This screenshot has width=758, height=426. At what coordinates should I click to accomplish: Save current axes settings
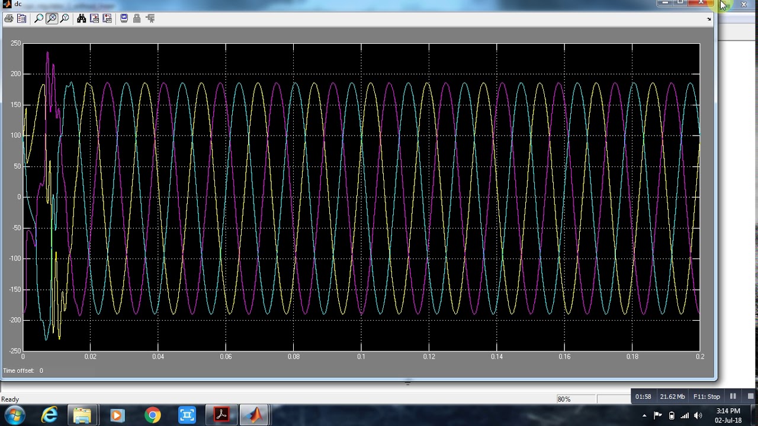(x=94, y=18)
